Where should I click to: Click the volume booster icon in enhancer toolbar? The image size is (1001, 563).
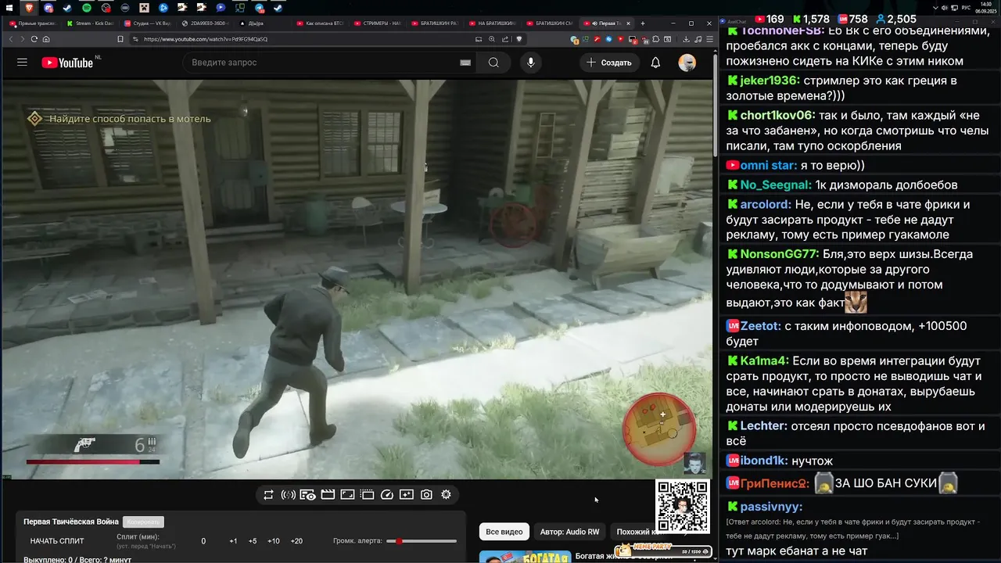(x=288, y=495)
